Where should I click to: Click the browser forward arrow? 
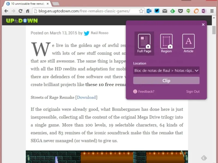[13, 11]
